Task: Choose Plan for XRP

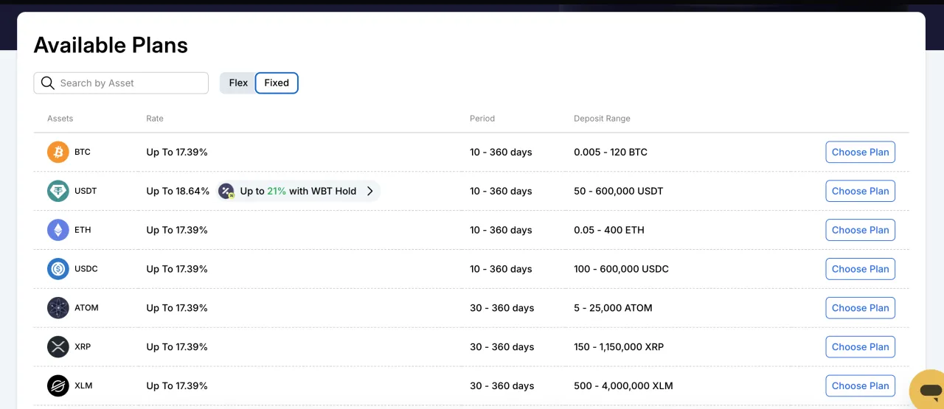Action: [860, 347]
